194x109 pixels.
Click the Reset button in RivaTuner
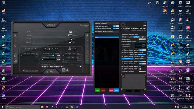coord(111,90)
